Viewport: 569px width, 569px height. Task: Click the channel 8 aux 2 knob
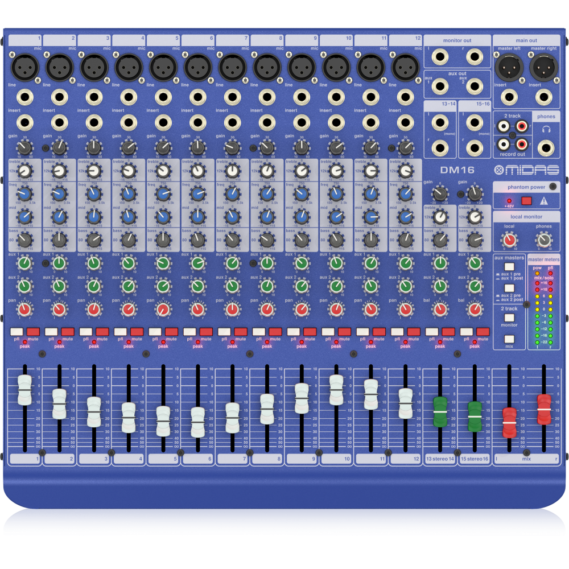pos(267,286)
